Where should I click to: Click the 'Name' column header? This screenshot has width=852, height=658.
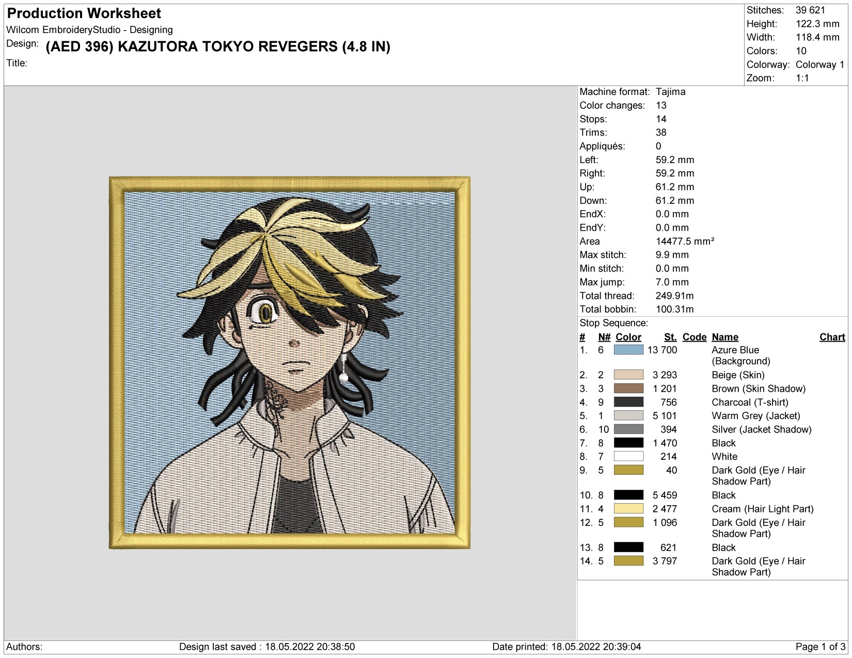[x=725, y=337]
